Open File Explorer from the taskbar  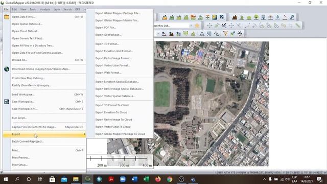(76, 179)
